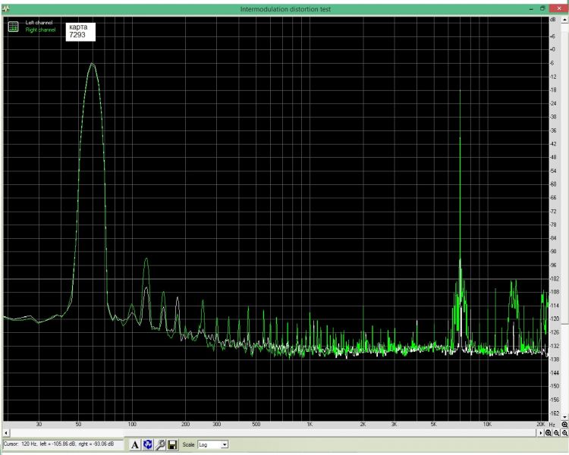Click the '100' frequency axis label
The image size is (569, 455).
(x=132, y=424)
